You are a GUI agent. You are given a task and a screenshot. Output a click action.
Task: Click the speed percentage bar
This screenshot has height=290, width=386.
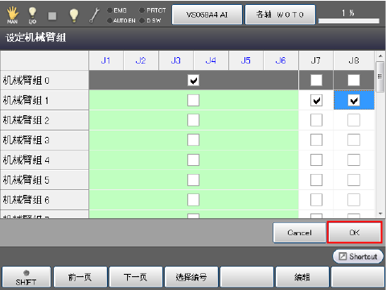point(349,21)
